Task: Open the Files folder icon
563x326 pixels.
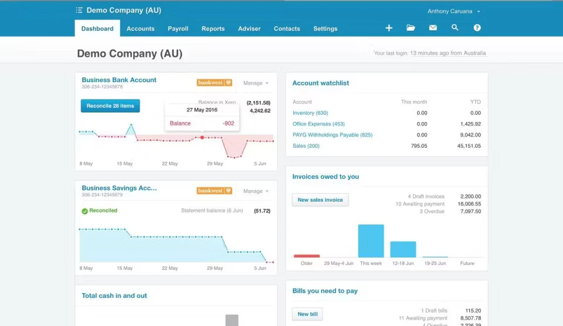Action: click(x=411, y=28)
